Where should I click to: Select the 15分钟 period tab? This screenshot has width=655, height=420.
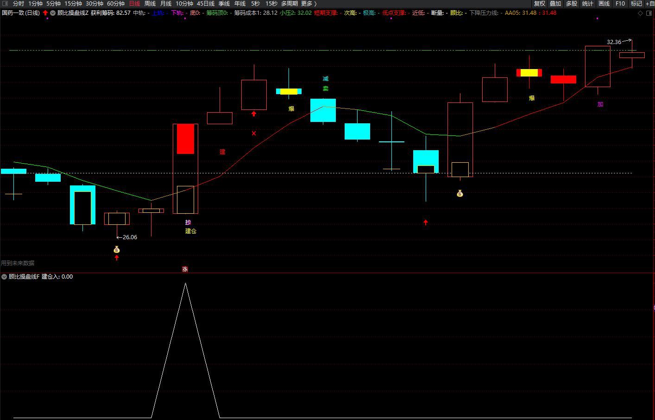pos(73,4)
